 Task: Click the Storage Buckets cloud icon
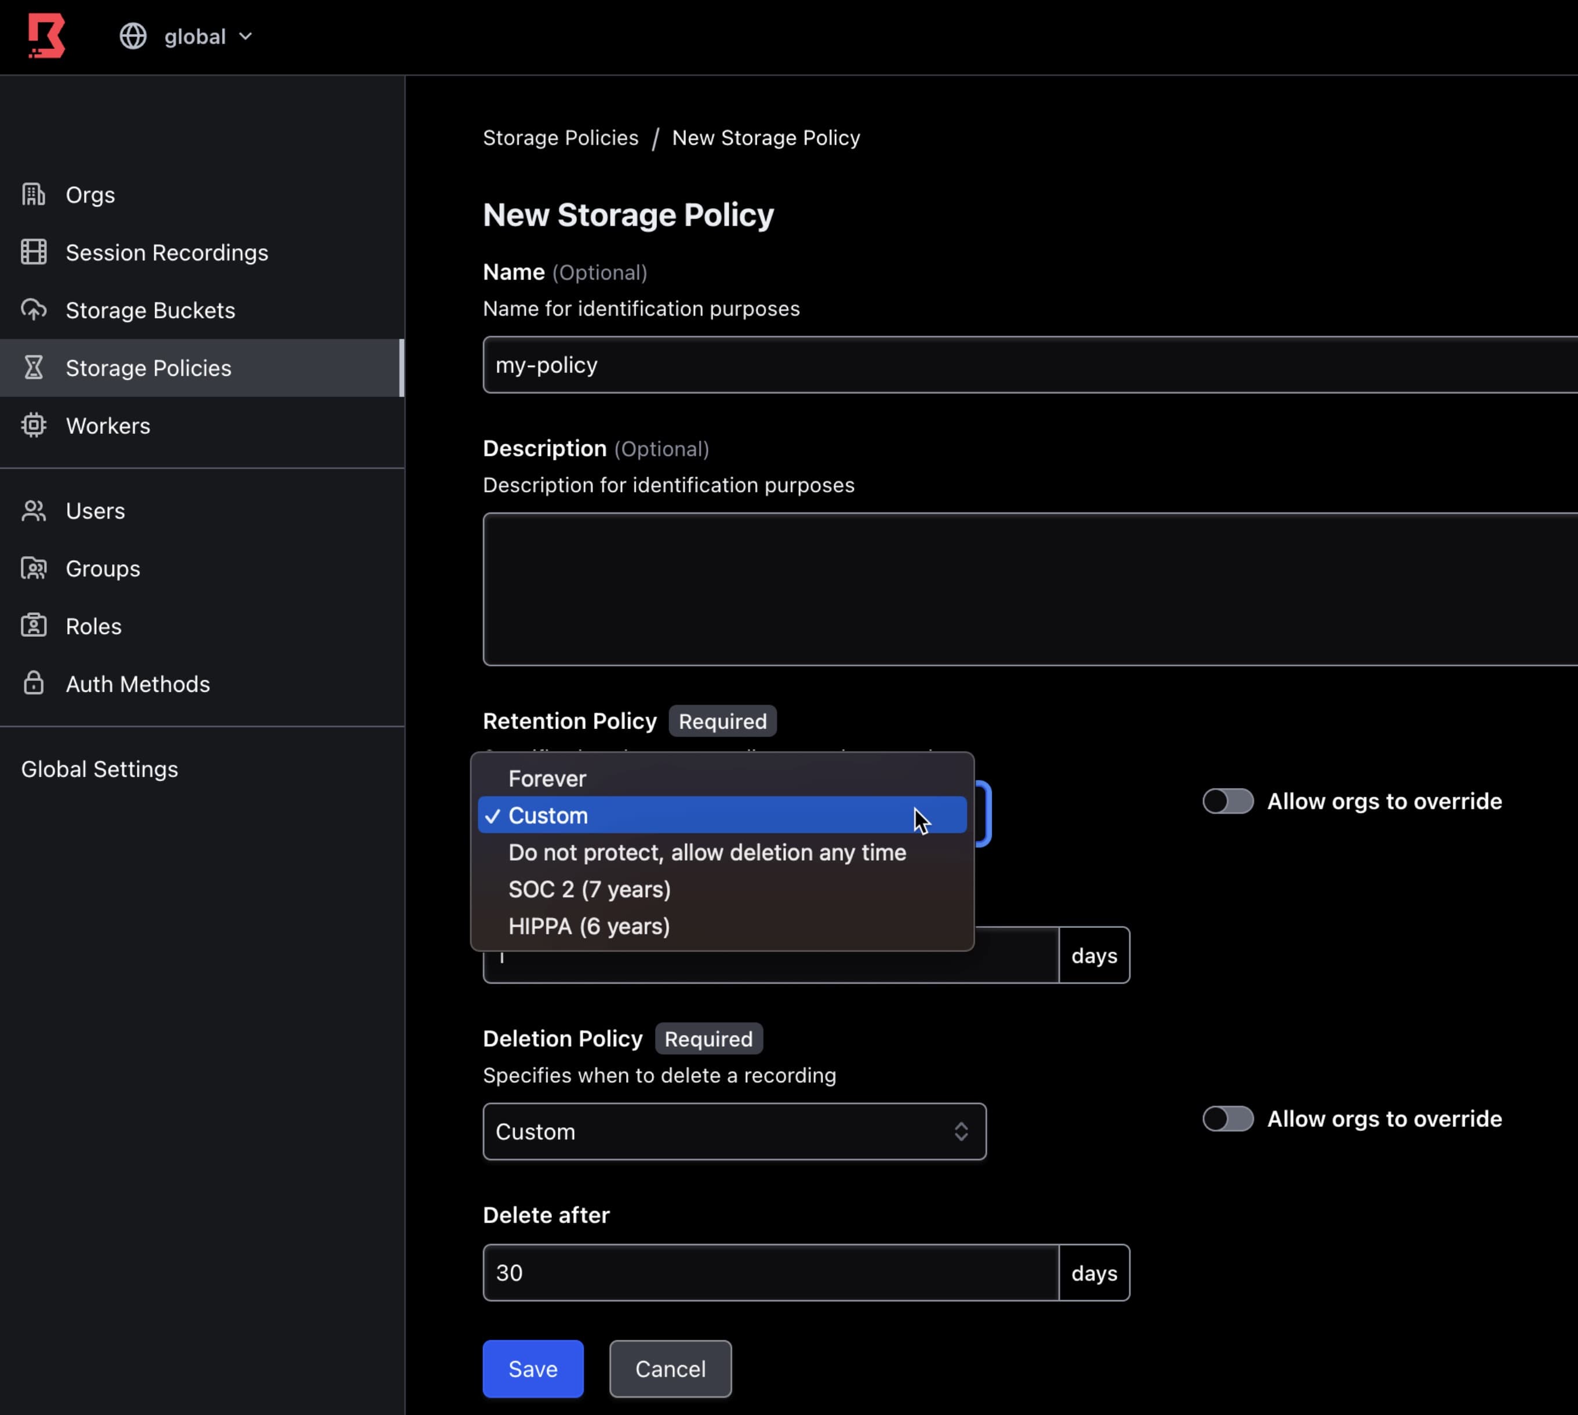[x=32, y=310]
